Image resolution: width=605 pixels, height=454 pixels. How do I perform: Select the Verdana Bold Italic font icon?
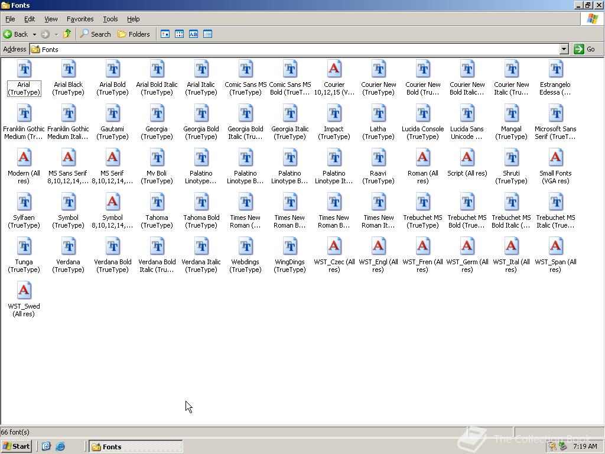coord(157,247)
